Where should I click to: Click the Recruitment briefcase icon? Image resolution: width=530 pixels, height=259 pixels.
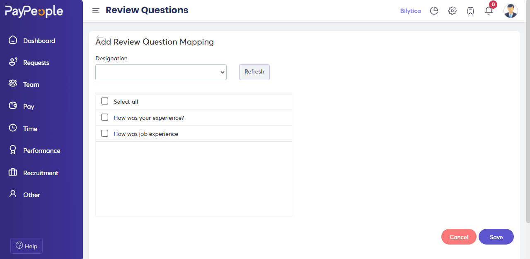(x=13, y=172)
